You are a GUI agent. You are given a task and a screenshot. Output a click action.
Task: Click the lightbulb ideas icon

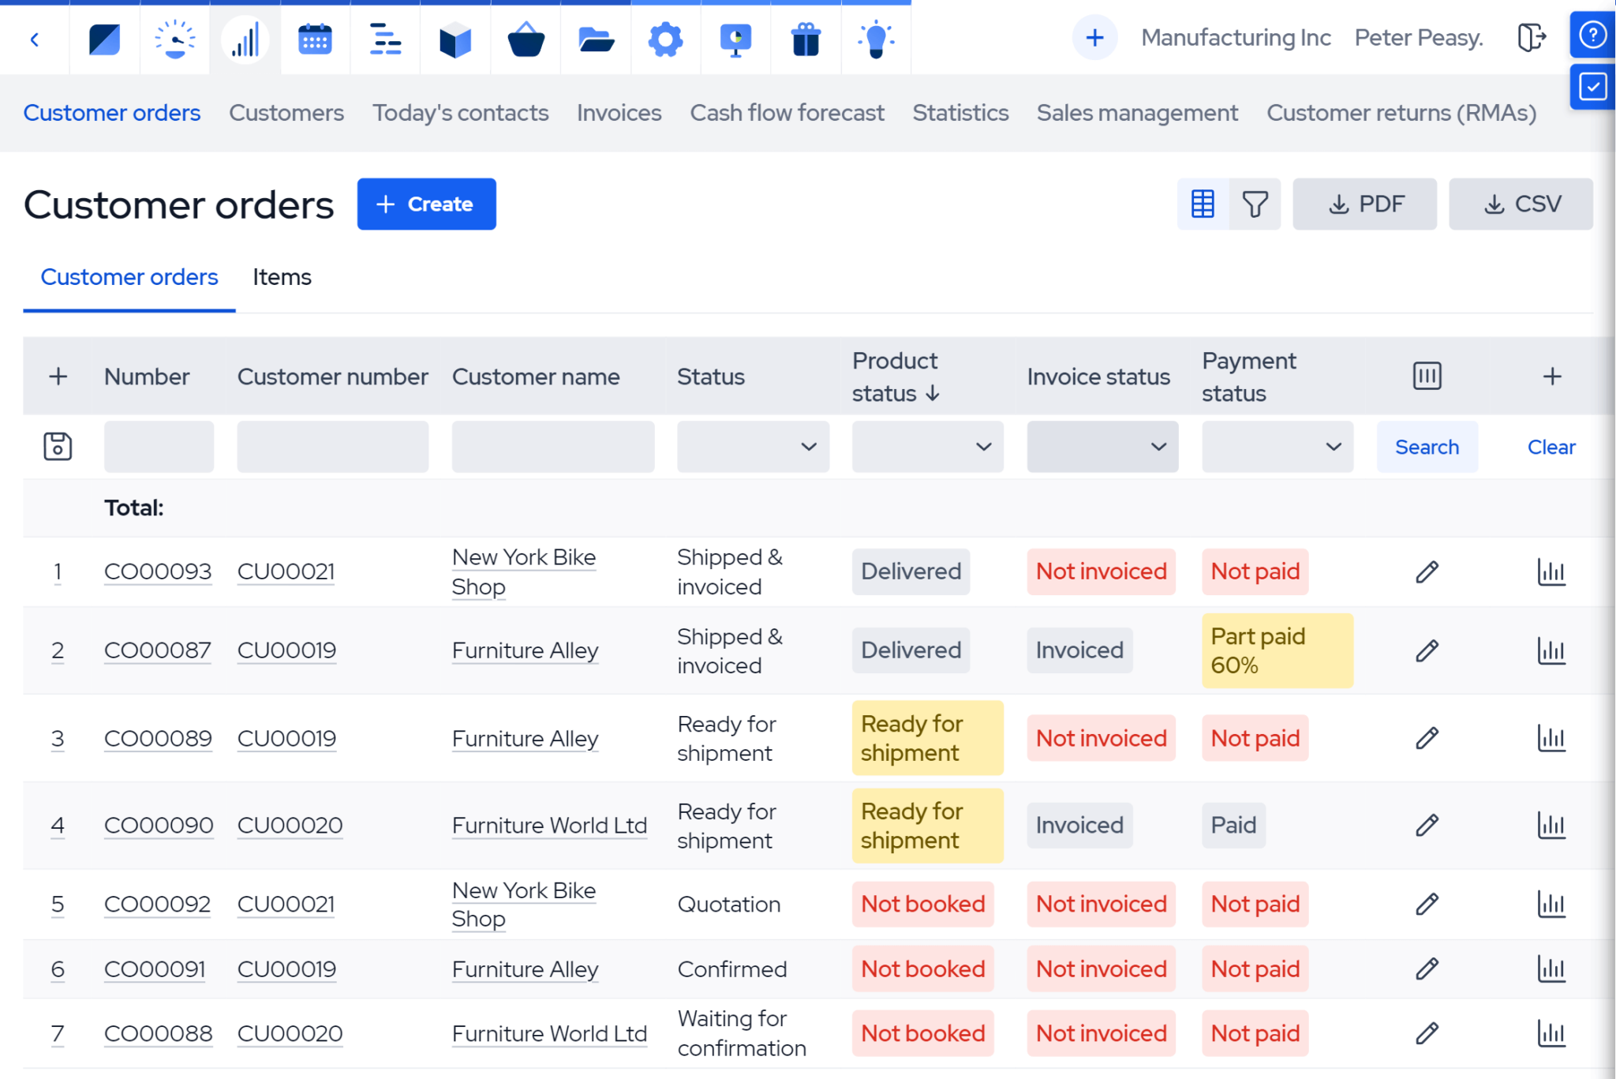click(x=876, y=39)
